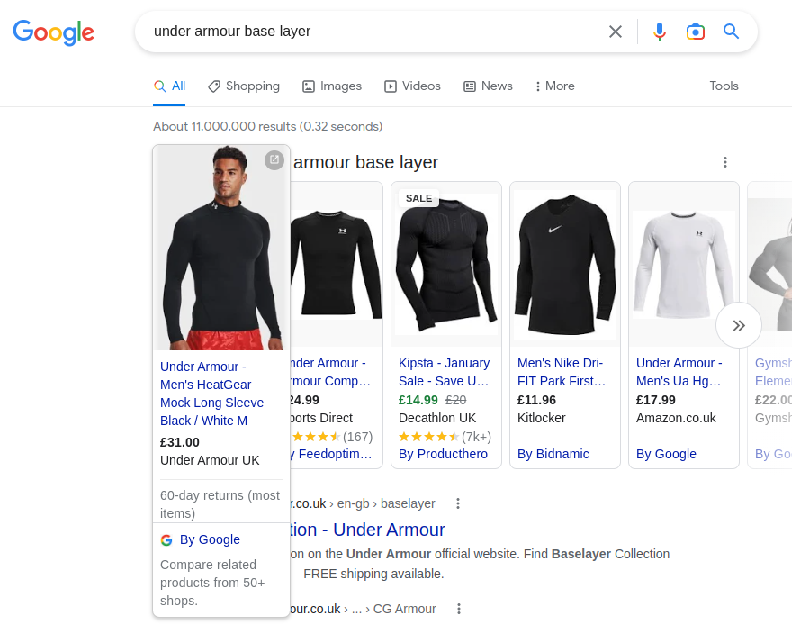Screen dimensions: 792x625
Task: Click the Google logo
Action: click(x=53, y=32)
